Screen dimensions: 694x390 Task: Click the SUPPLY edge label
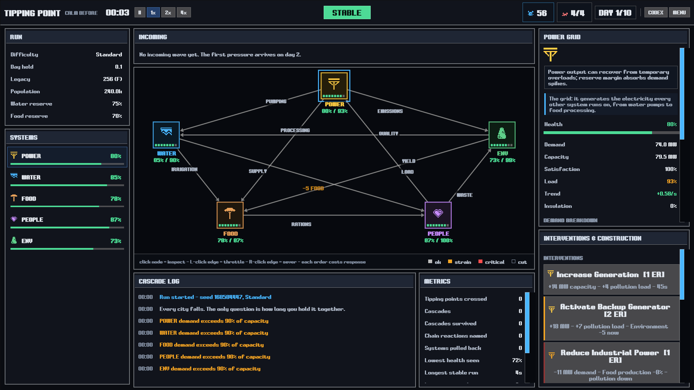click(x=257, y=171)
